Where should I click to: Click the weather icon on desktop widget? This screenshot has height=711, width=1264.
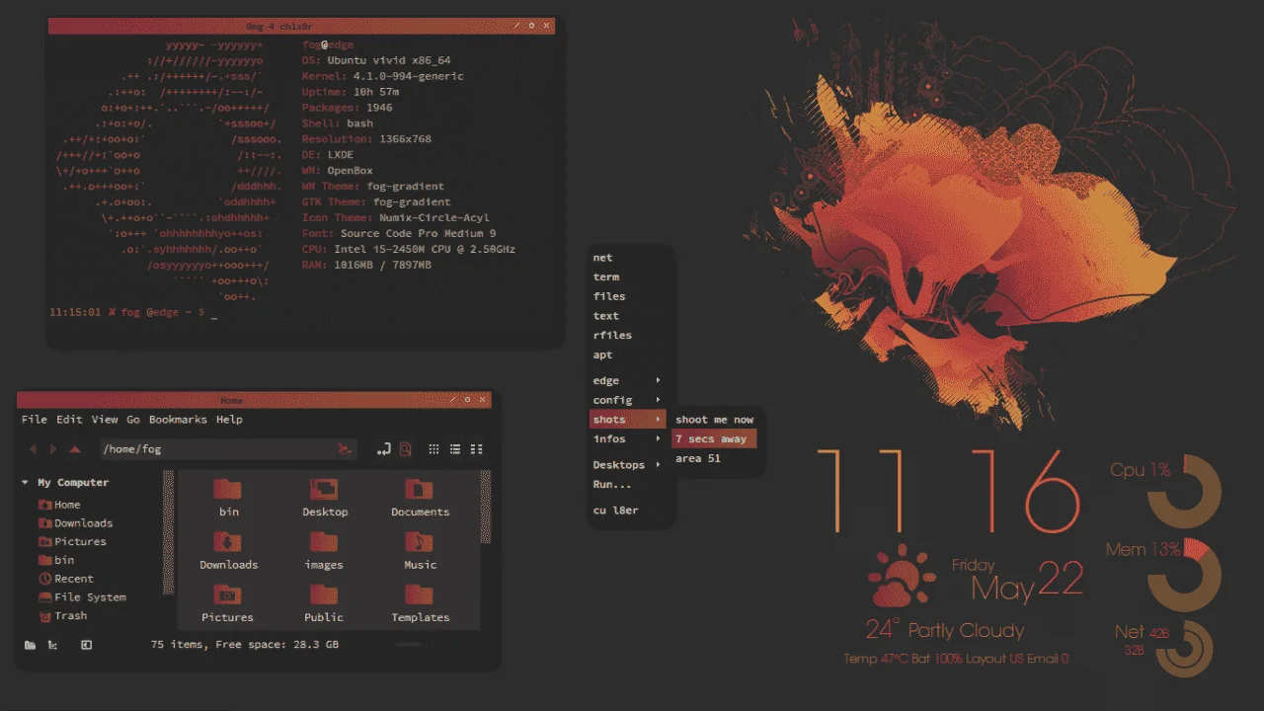pyautogui.click(x=901, y=575)
